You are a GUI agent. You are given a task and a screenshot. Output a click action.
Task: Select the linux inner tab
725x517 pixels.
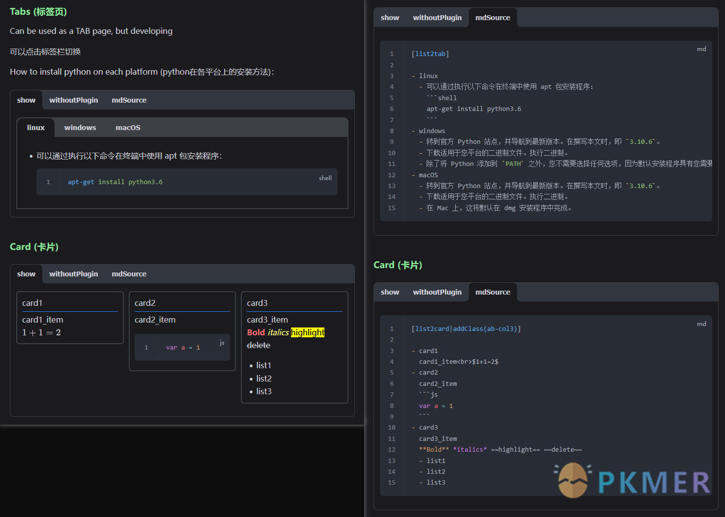click(36, 128)
